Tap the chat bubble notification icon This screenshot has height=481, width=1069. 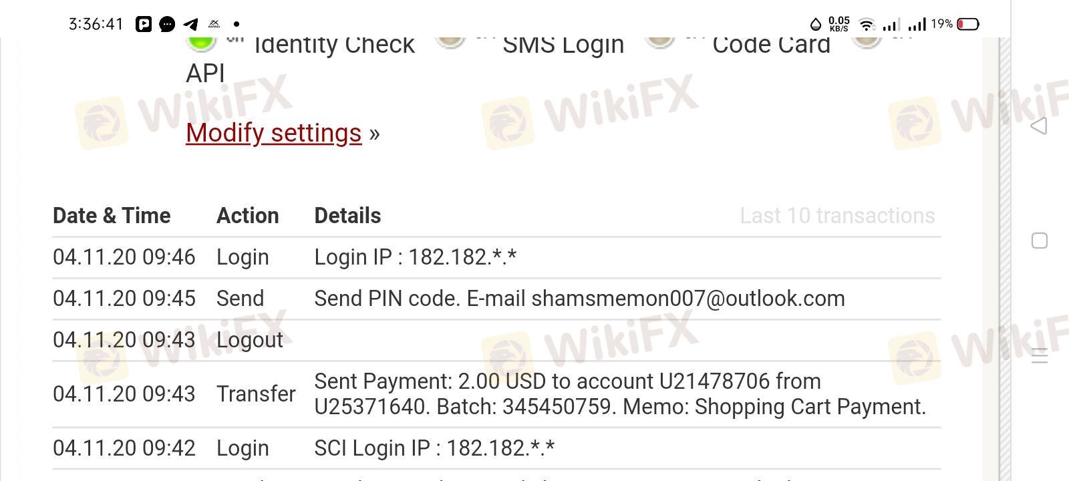(167, 25)
